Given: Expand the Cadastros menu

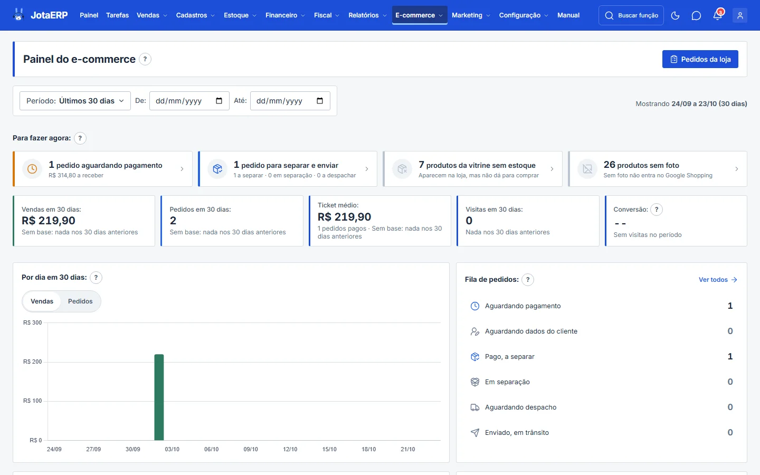Looking at the screenshot, I should click(x=195, y=15).
